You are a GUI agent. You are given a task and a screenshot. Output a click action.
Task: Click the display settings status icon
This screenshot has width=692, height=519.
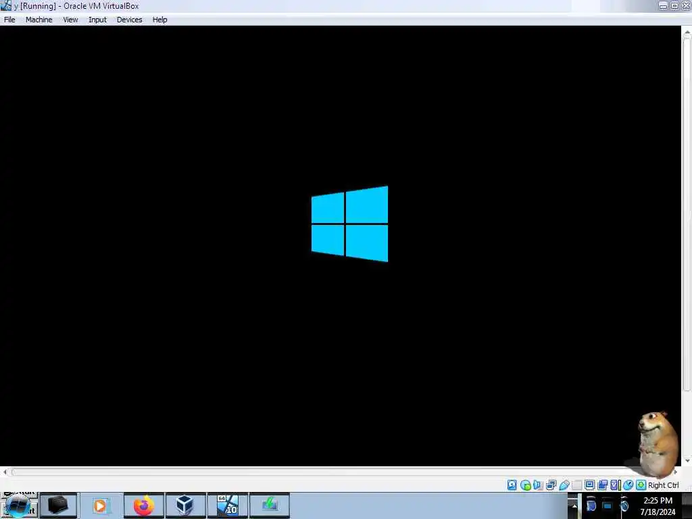pos(589,485)
